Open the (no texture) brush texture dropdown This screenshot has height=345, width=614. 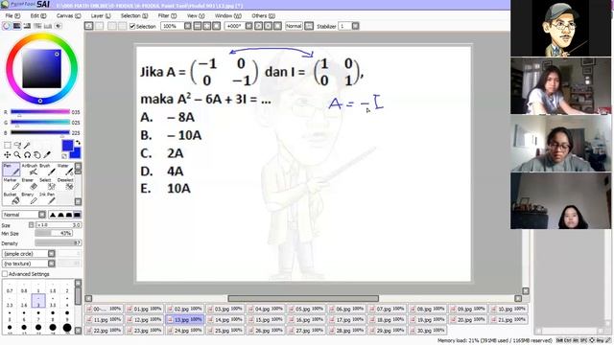(x=51, y=264)
